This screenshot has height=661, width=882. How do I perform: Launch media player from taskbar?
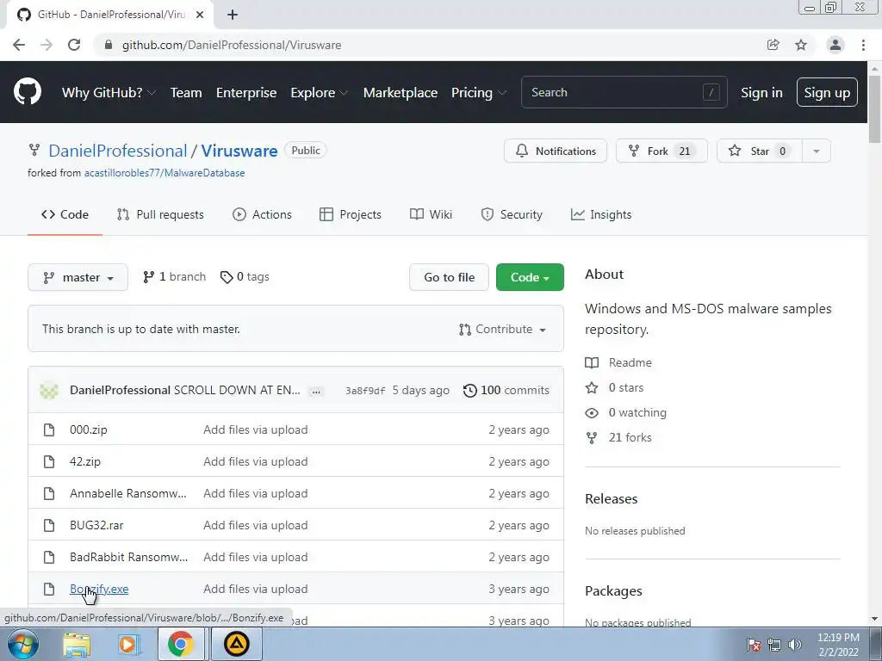click(x=128, y=644)
